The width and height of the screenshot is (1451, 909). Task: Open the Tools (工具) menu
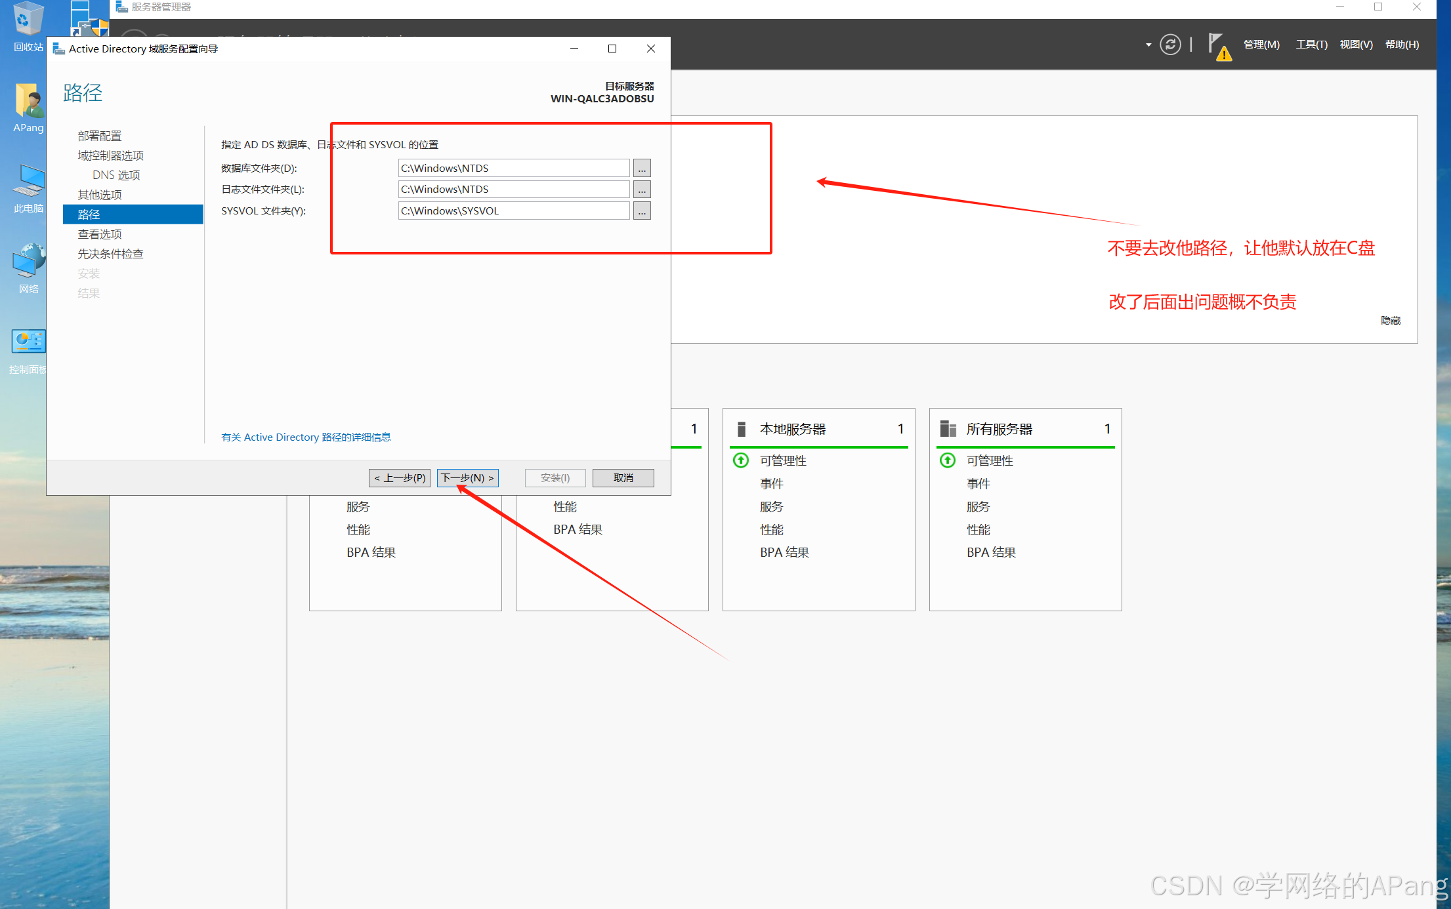coord(1311,45)
